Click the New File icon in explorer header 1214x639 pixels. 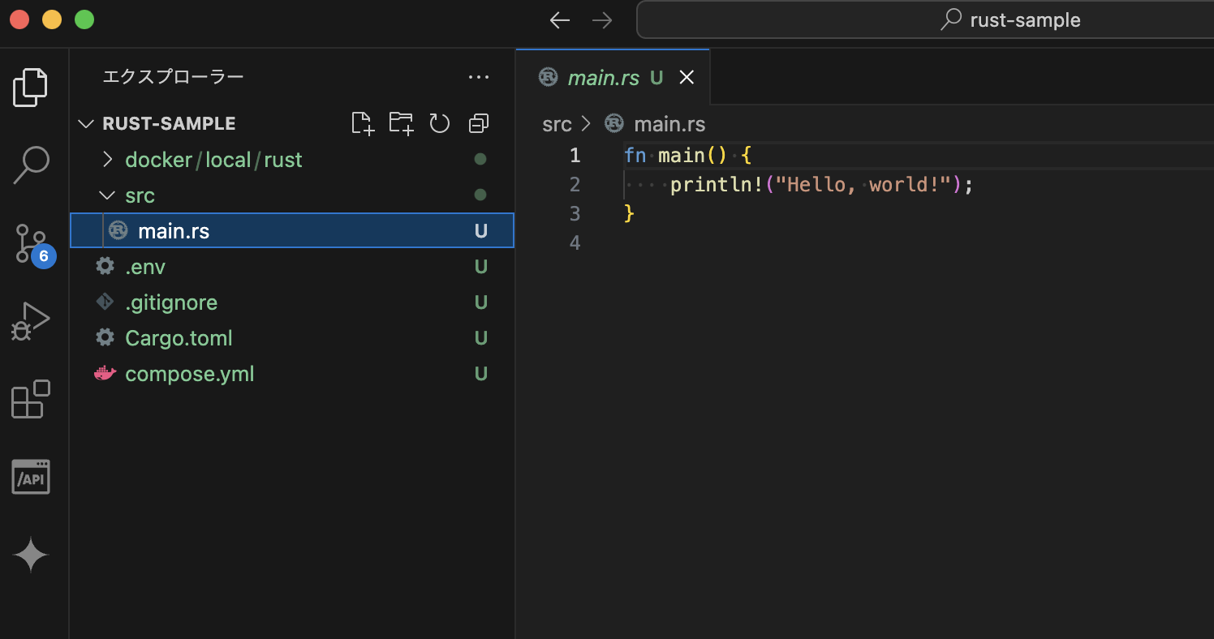363,123
